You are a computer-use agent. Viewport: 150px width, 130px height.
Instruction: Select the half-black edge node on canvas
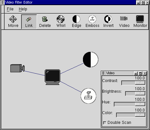point(90,60)
